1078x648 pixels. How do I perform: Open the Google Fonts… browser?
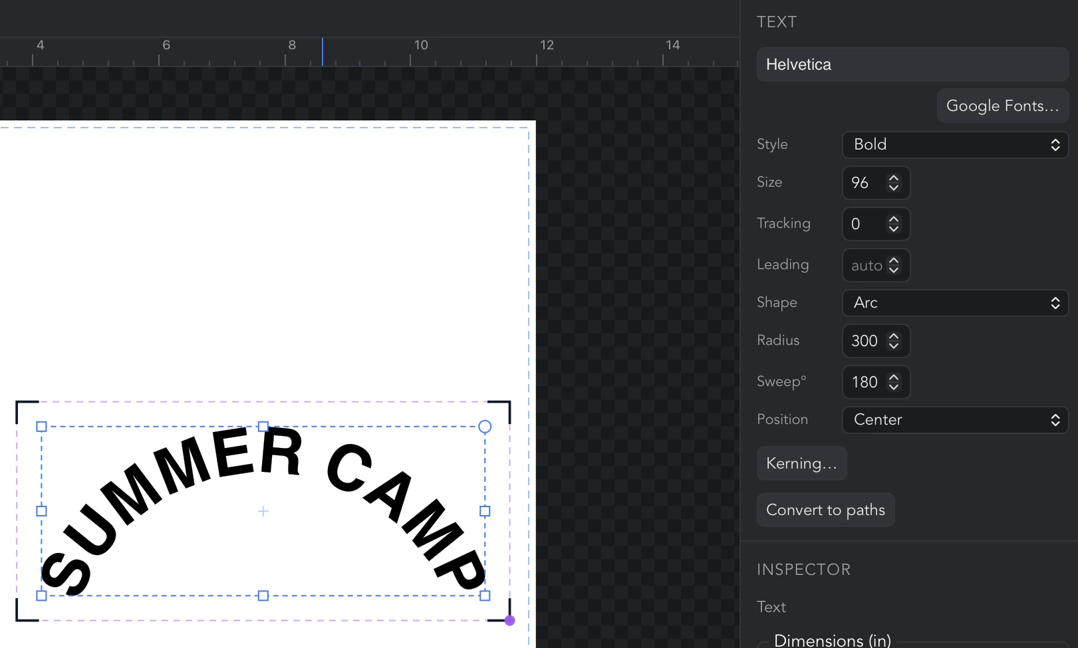click(1002, 106)
